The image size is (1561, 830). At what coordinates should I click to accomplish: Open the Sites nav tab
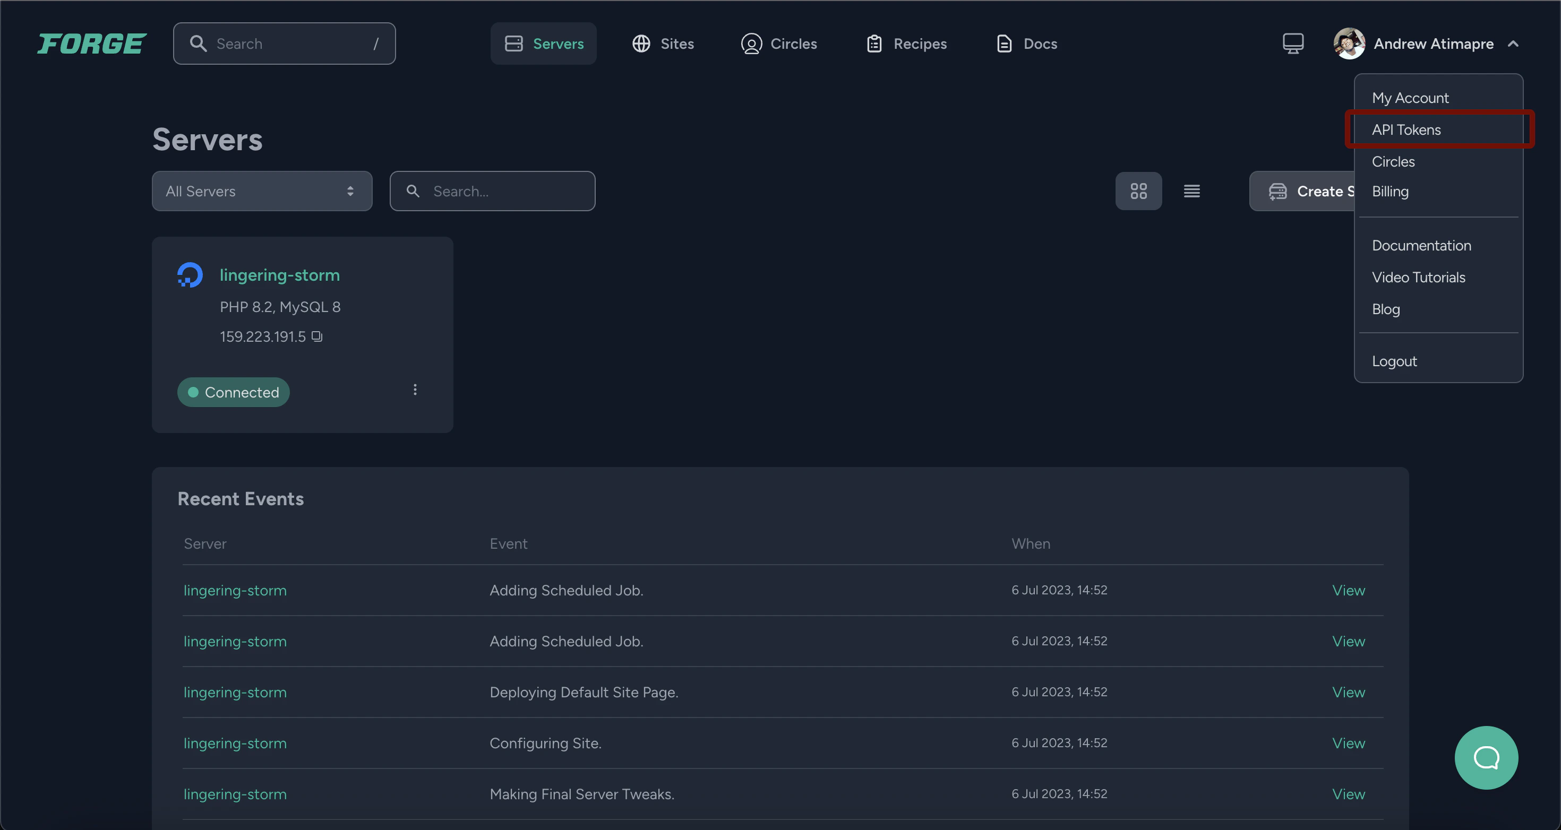coord(663,44)
